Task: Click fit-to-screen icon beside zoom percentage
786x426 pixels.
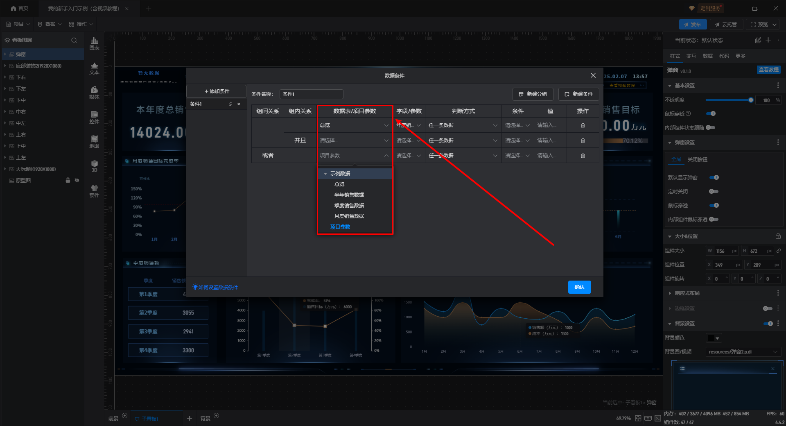Action: pyautogui.click(x=638, y=418)
